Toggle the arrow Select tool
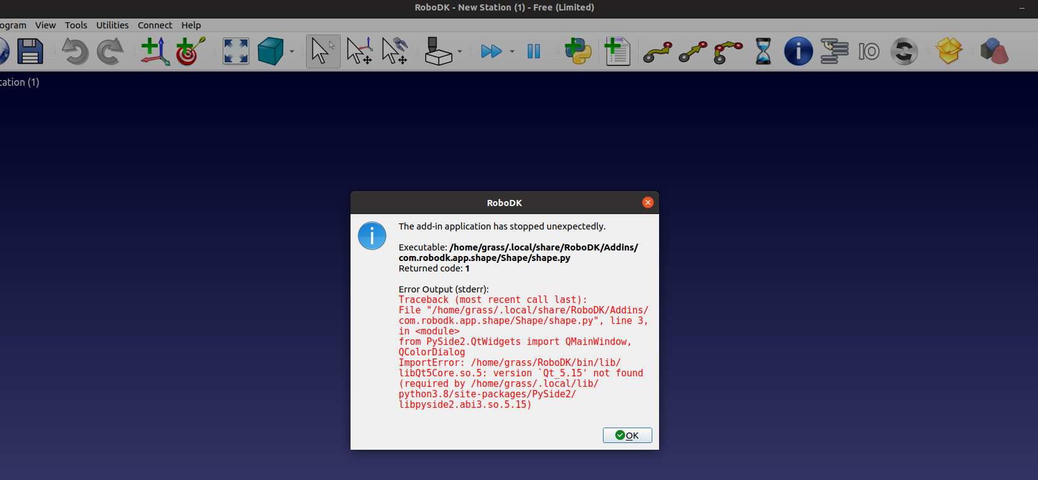Screen dimensions: 1038x480 [x=323, y=52]
